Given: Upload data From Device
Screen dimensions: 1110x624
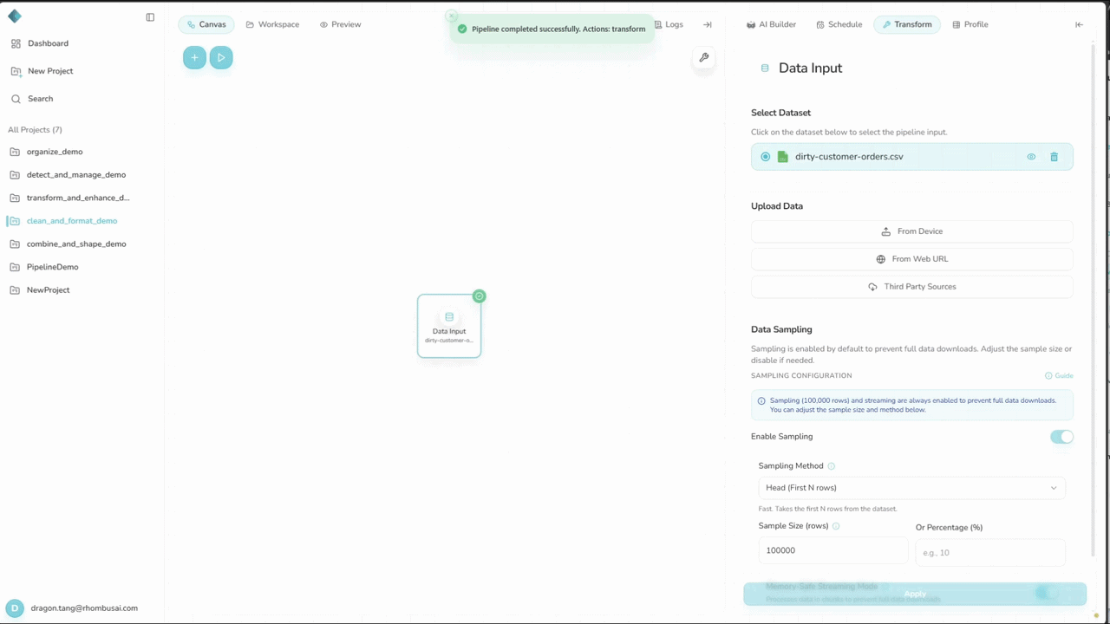Looking at the screenshot, I should pos(912,231).
